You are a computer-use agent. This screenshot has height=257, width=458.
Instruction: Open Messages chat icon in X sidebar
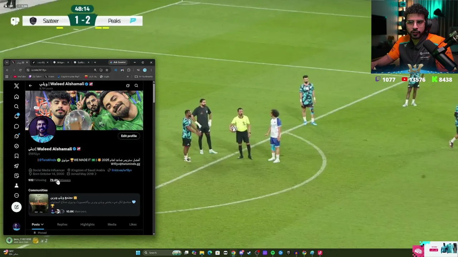(16, 126)
